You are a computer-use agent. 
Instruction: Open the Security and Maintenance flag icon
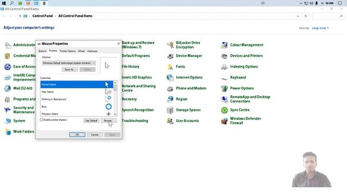pyautogui.click(x=8, y=110)
